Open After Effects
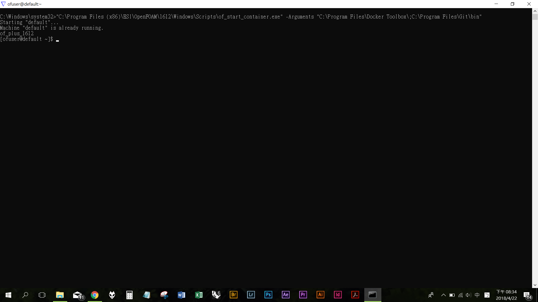 tap(286, 295)
